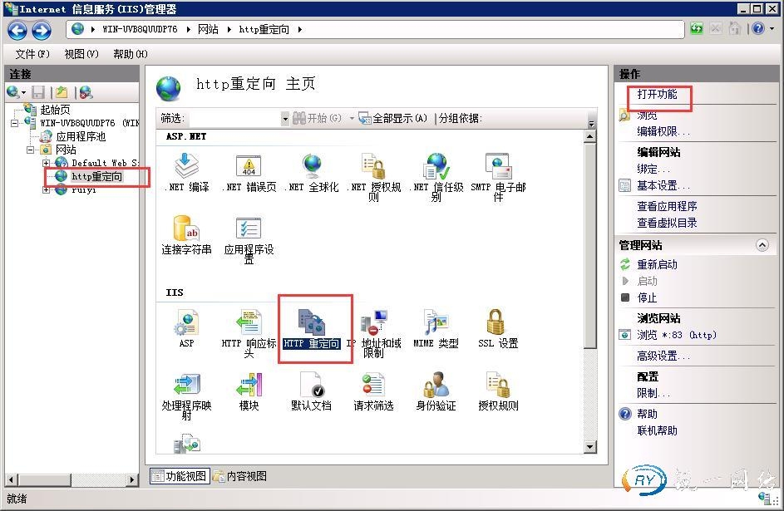Open the 文件(F) menu
The height and width of the screenshot is (511, 784).
click(x=32, y=54)
